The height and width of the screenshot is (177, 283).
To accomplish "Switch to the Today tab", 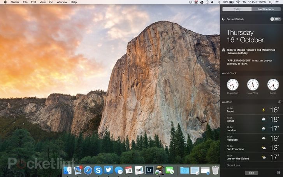I will pyautogui.click(x=237, y=9).
